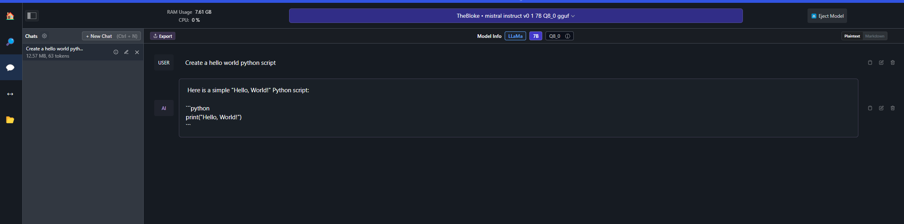Screen dimensions: 904x224
Task: Open chat settings gear next to Chats
Action: point(44,36)
